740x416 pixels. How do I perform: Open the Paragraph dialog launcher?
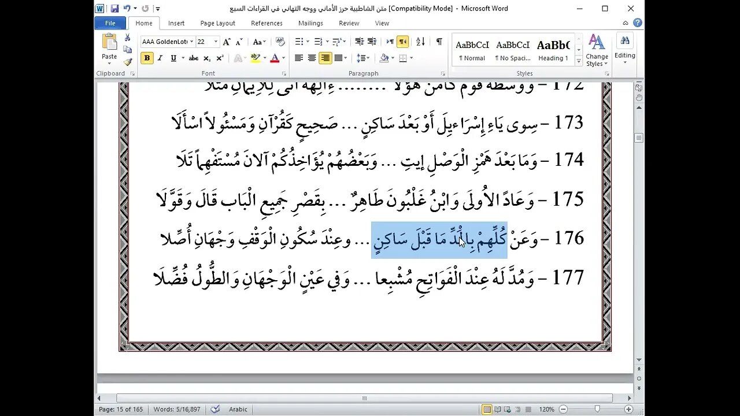coord(443,74)
